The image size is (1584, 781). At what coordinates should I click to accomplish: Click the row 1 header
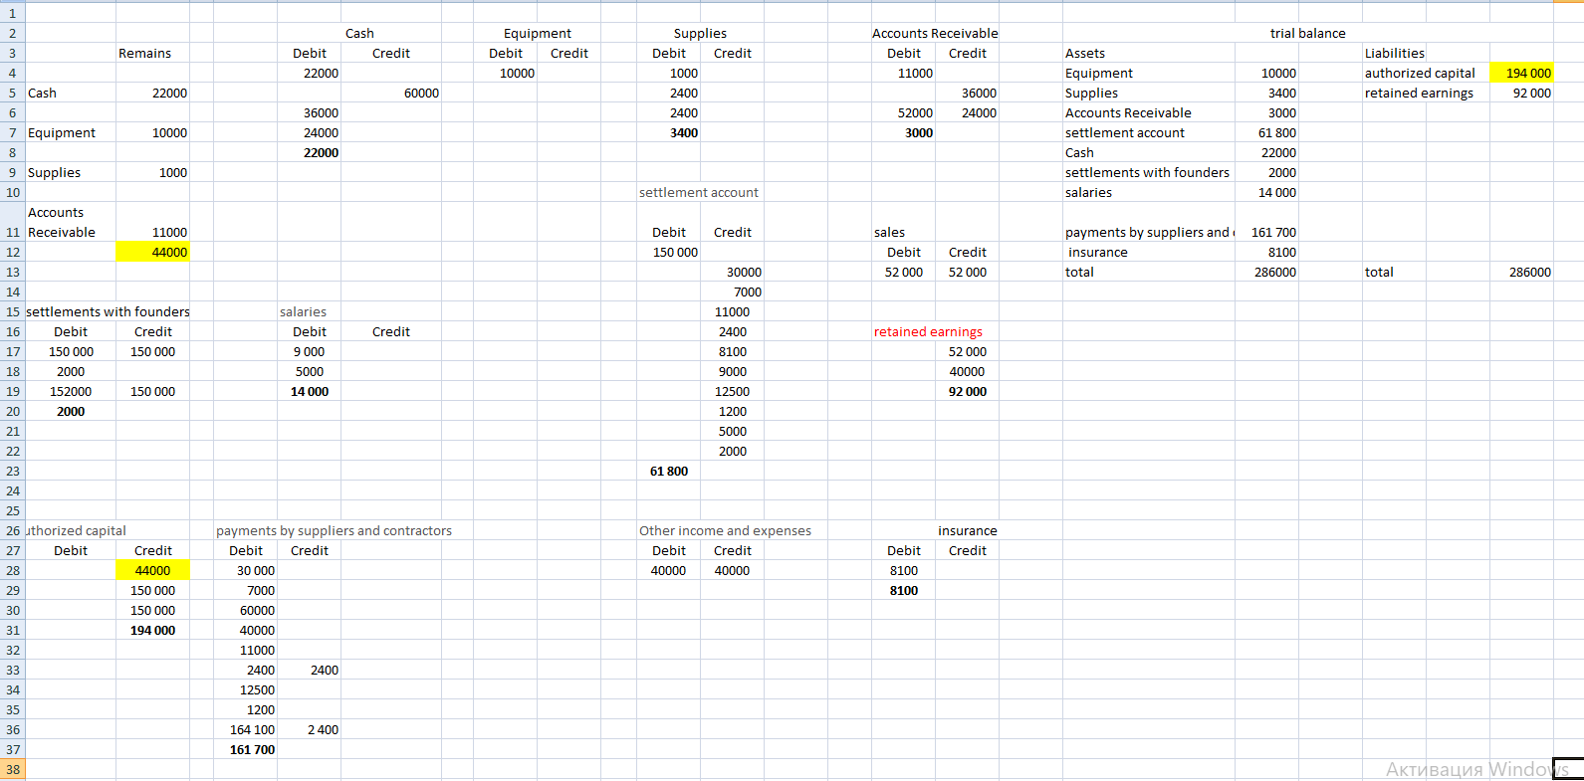click(x=12, y=14)
